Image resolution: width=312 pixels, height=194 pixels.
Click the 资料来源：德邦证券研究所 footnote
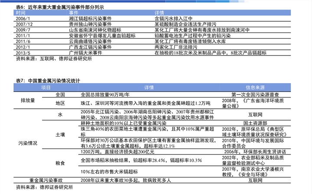click(x=44, y=187)
